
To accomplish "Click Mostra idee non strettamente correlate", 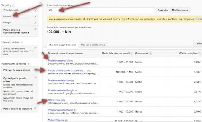I will (x=18, y=86).
